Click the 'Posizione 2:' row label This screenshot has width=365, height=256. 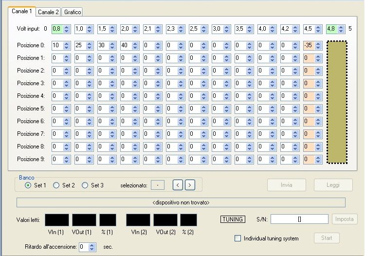(x=31, y=71)
